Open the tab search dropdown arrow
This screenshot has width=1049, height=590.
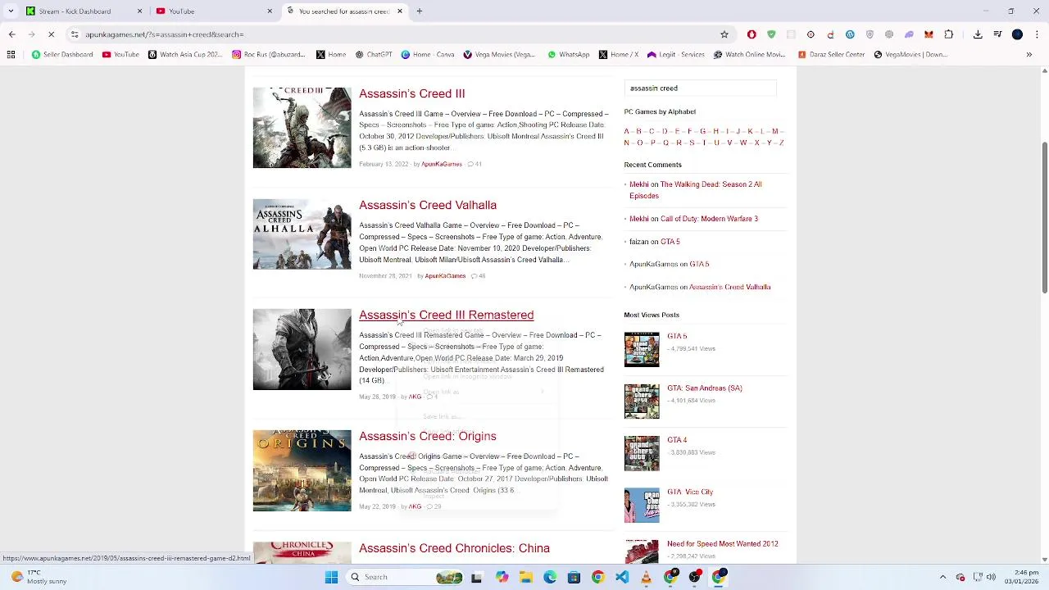click(x=11, y=11)
